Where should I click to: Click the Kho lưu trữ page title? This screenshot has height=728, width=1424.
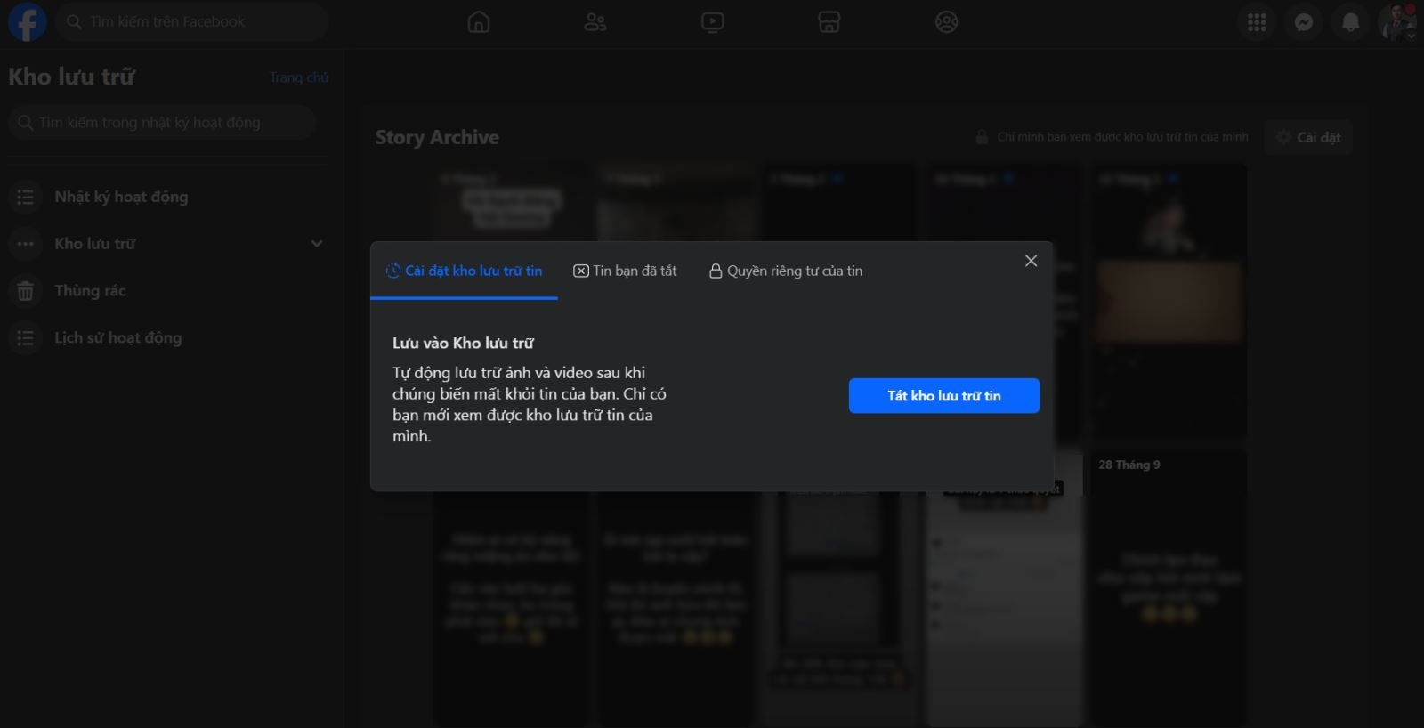[71, 77]
